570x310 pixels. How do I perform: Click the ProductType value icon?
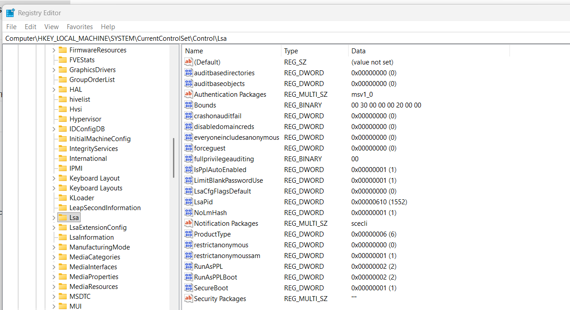tap(189, 234)
